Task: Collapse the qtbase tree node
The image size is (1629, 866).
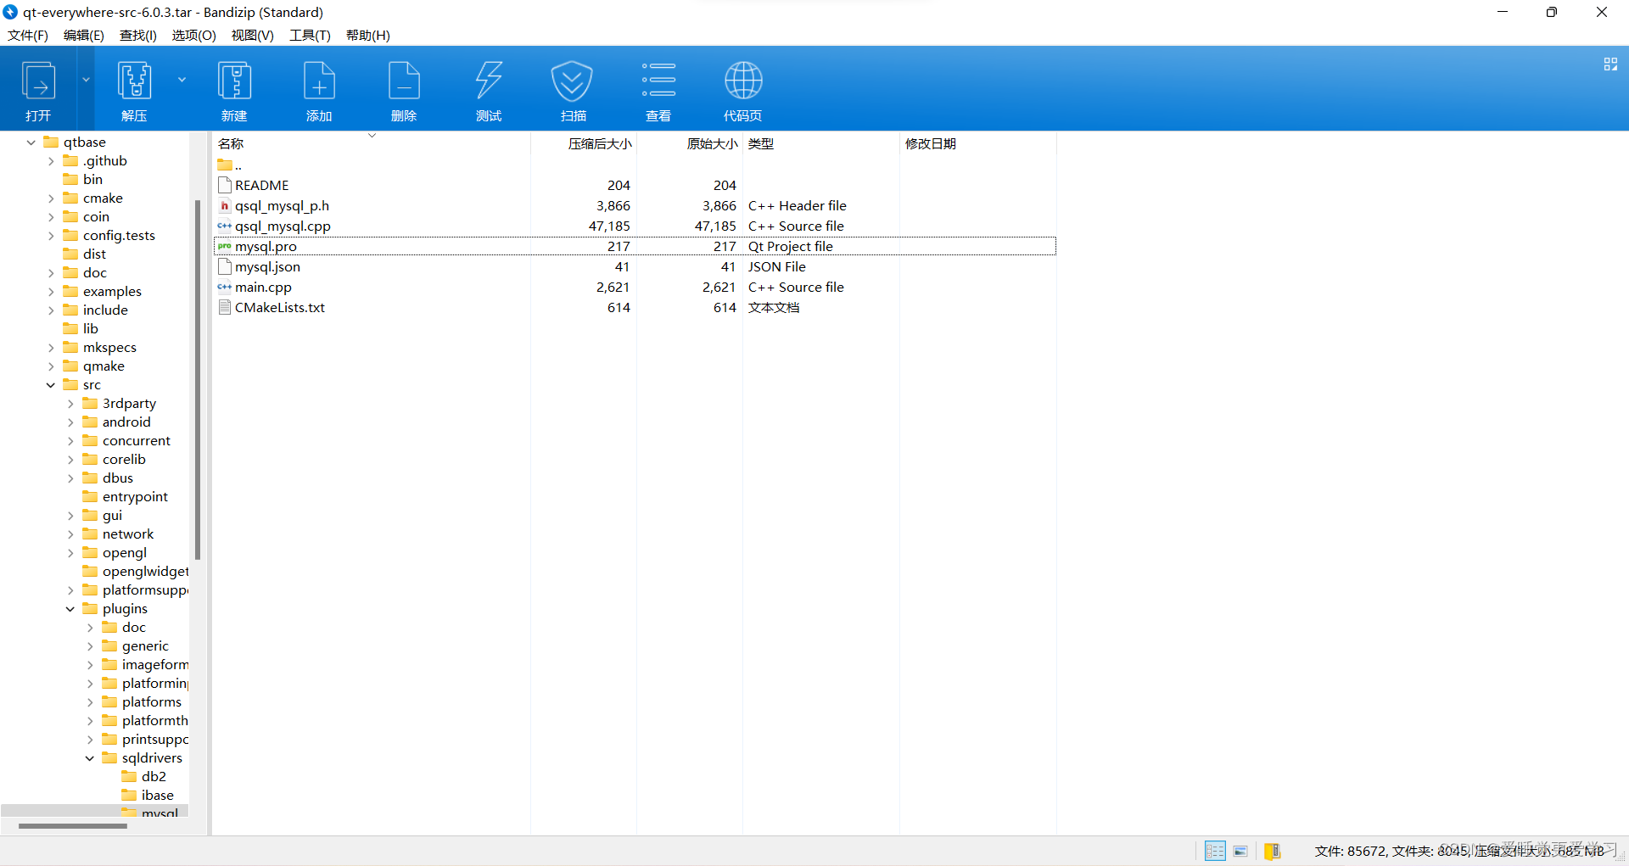Action: point(31,142)
